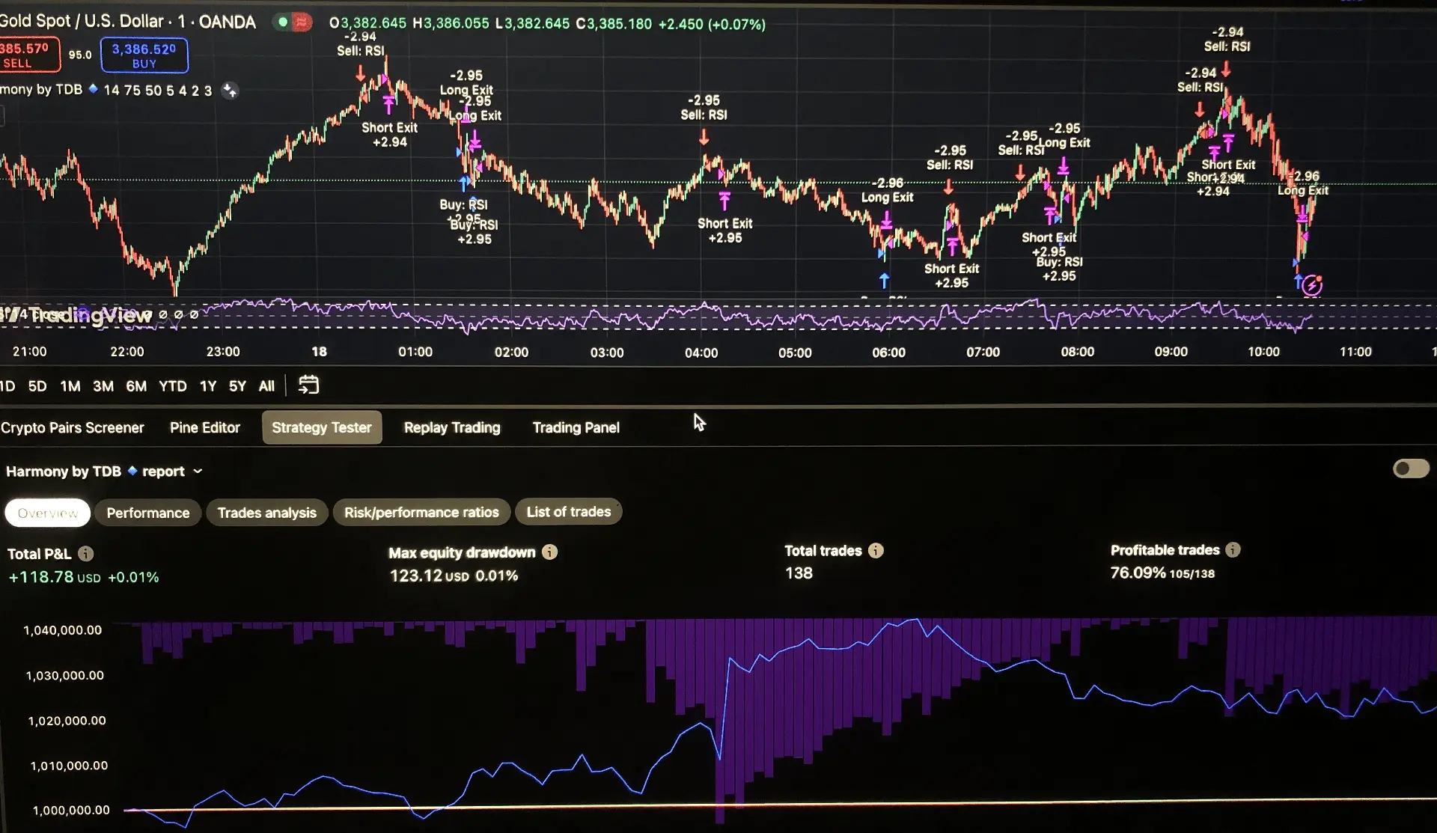Switch to the List of trades tab
1437x833 pixels.
pyautogui.click(x=569, y=512)
